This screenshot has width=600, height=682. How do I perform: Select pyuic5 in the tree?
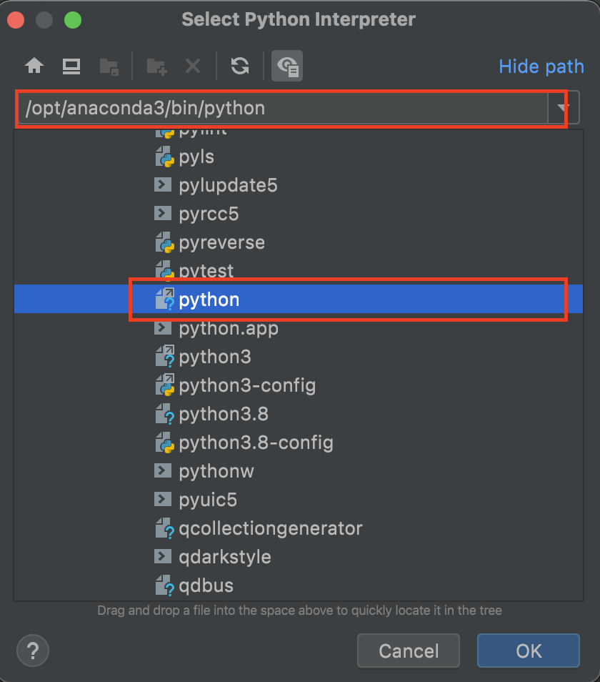click(208, 500)
